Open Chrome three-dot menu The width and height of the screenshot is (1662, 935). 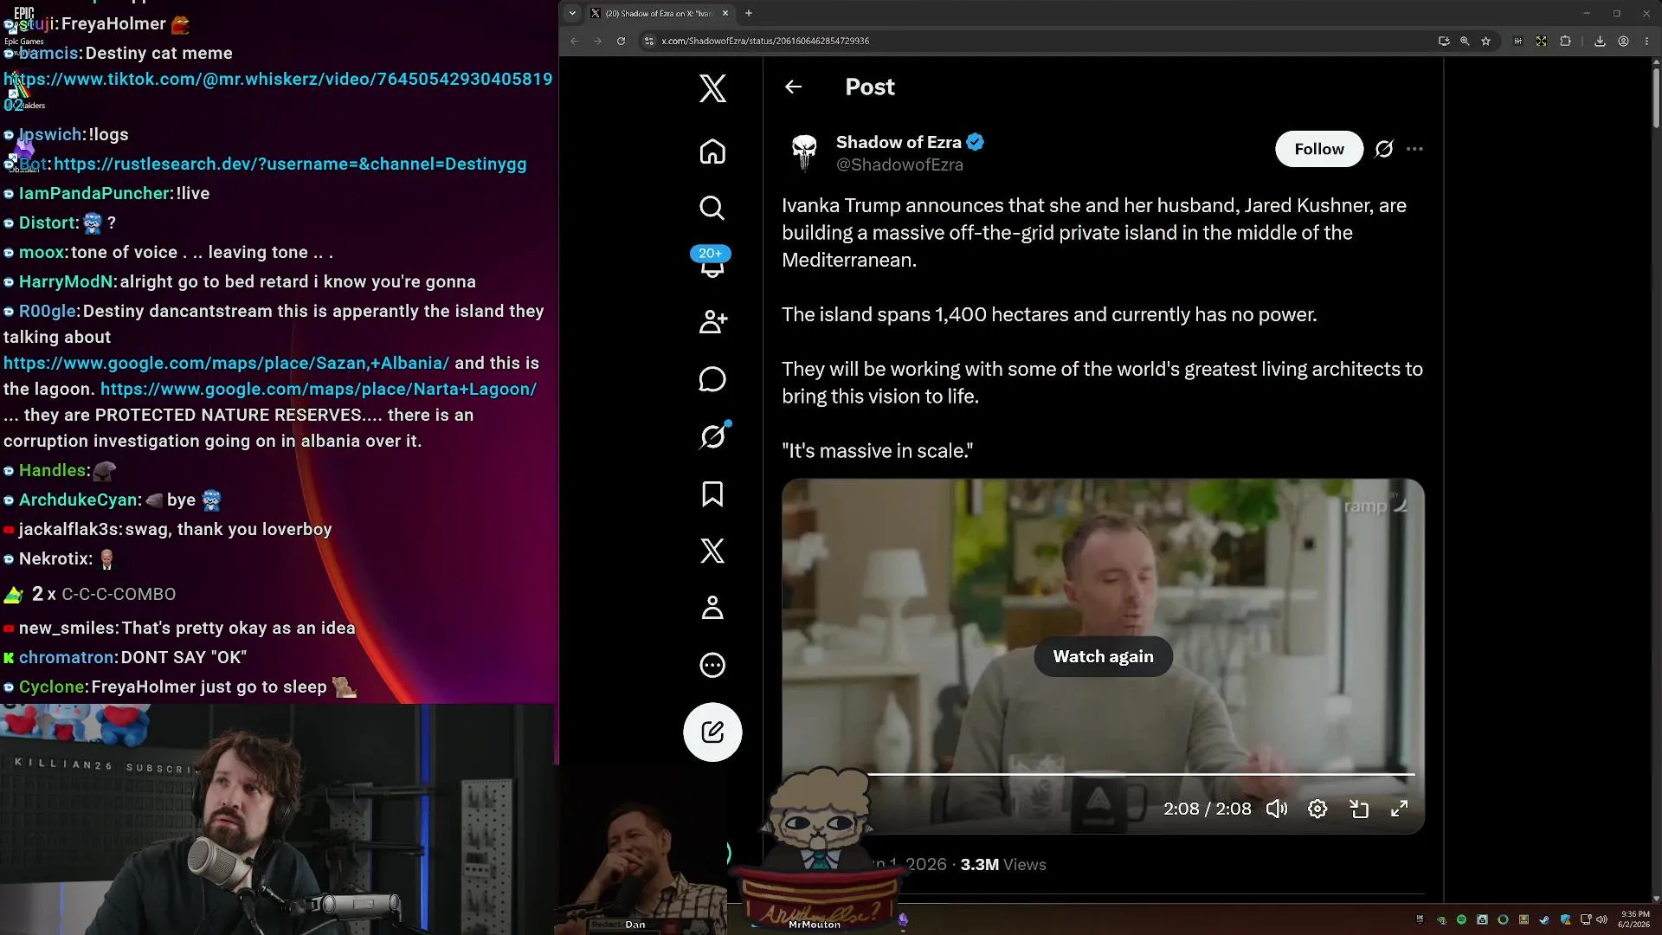[1646, 41]
